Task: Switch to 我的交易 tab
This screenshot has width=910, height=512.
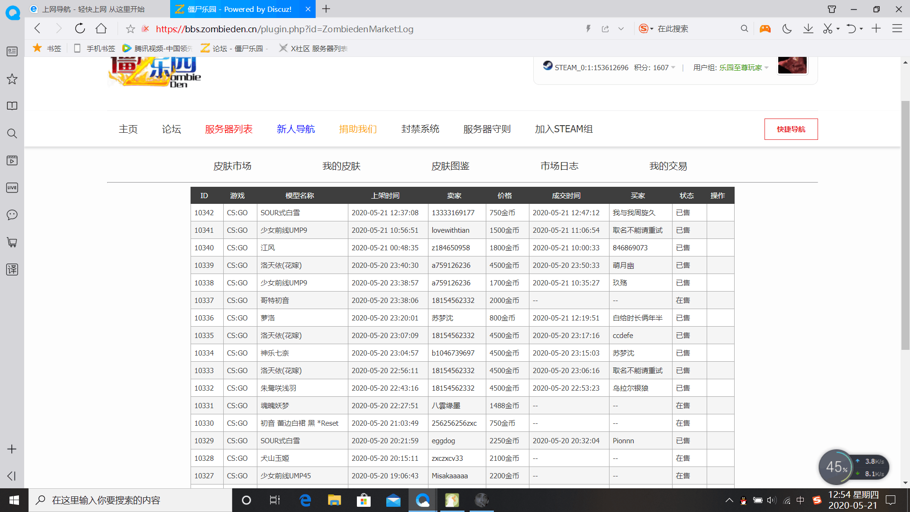Action: click(668, 166)
